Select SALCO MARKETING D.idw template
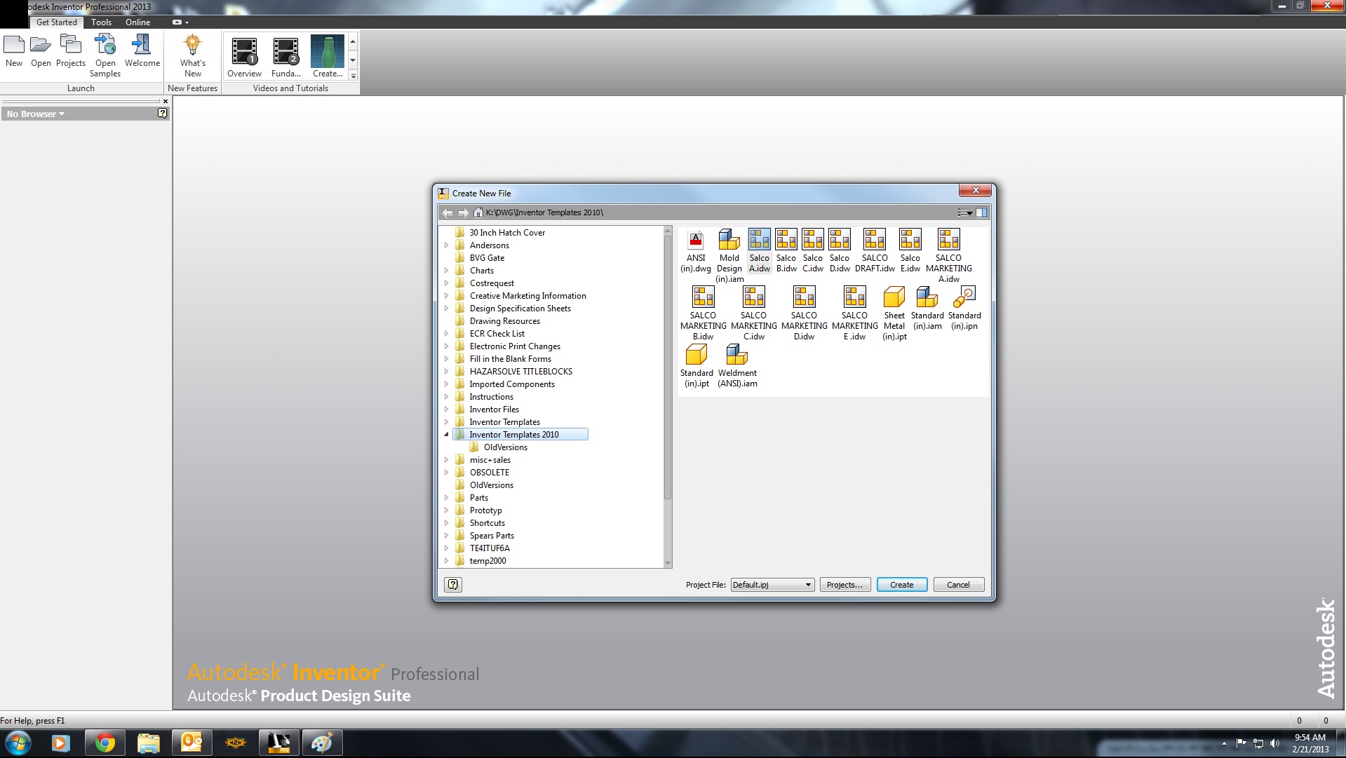This screenshot has width=1346, height=758. point(805,313)
